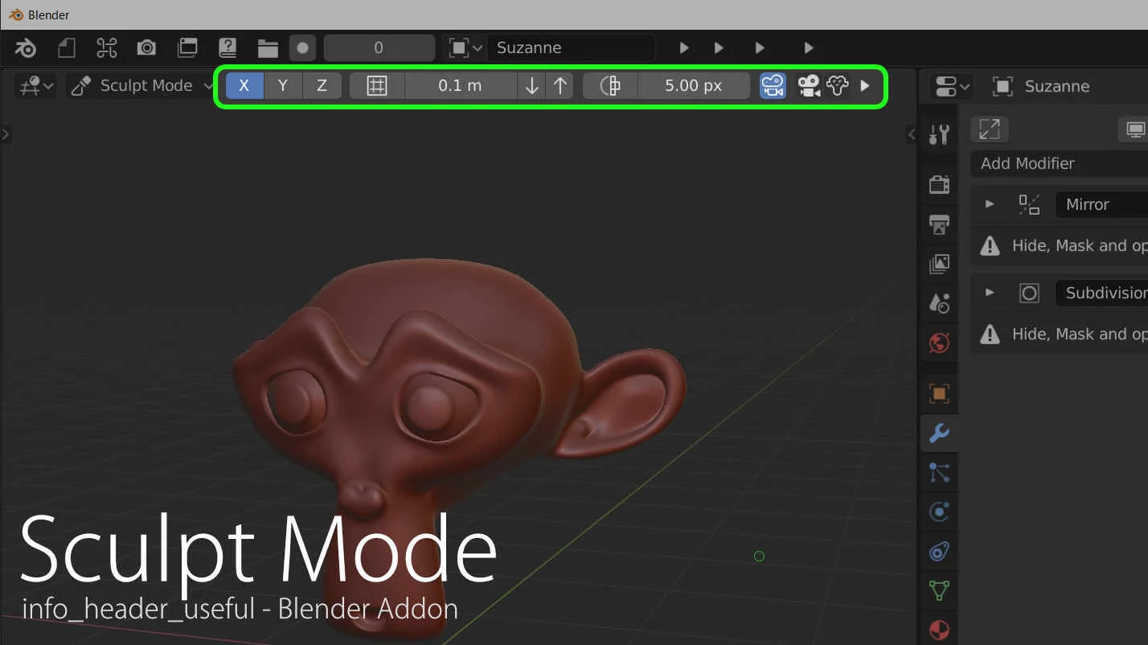Open the Sculpt Mode dropdown

(141, 86)
